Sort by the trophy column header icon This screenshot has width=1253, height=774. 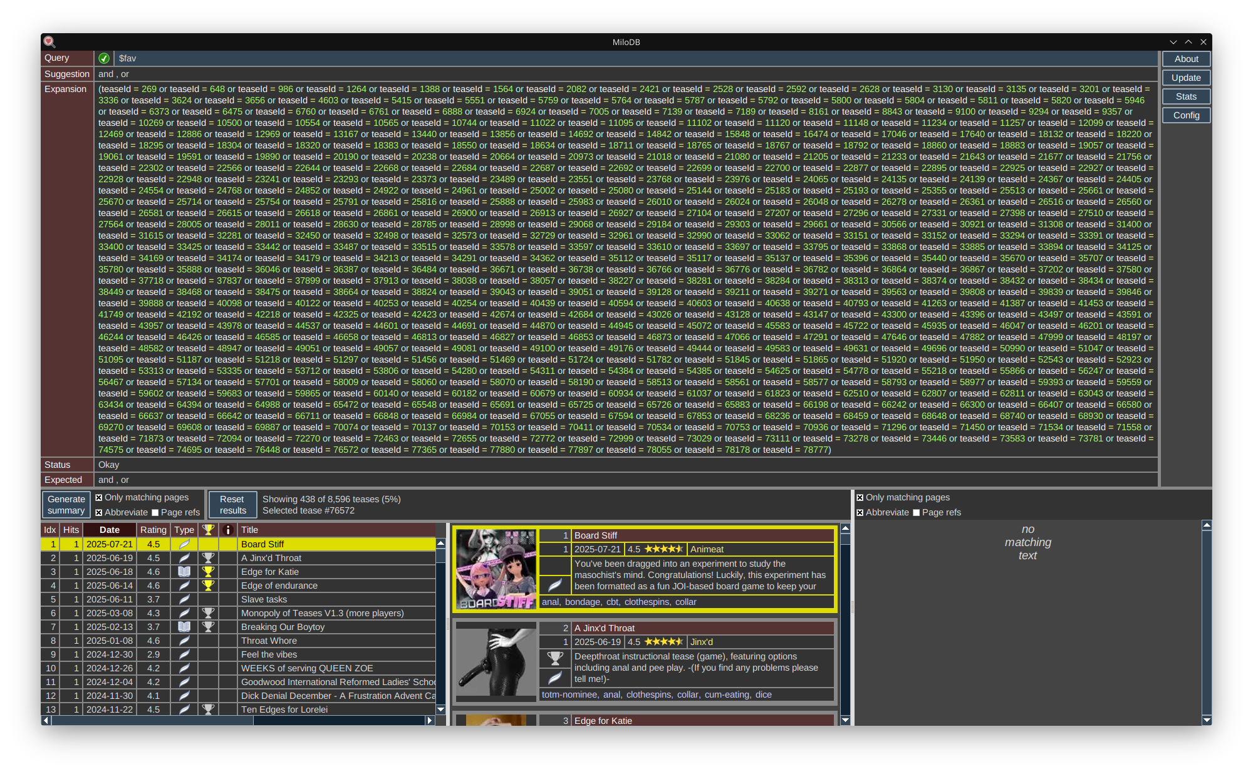208,530
